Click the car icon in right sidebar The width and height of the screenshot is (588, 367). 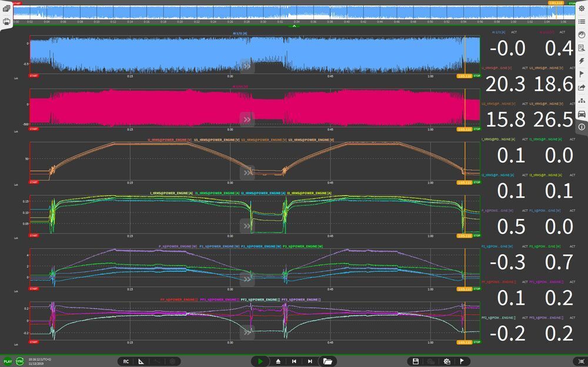pos(581,114)
